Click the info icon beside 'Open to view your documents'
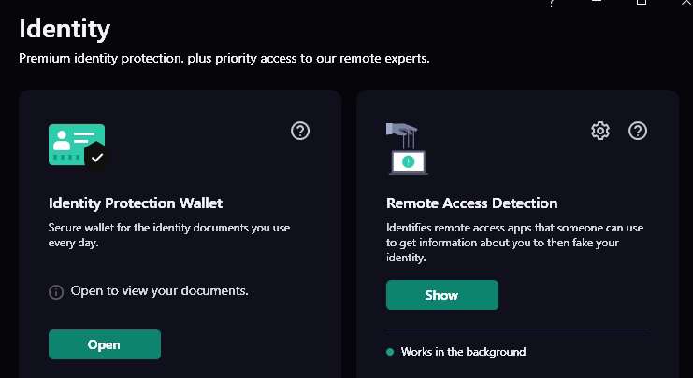 (56, 291)
